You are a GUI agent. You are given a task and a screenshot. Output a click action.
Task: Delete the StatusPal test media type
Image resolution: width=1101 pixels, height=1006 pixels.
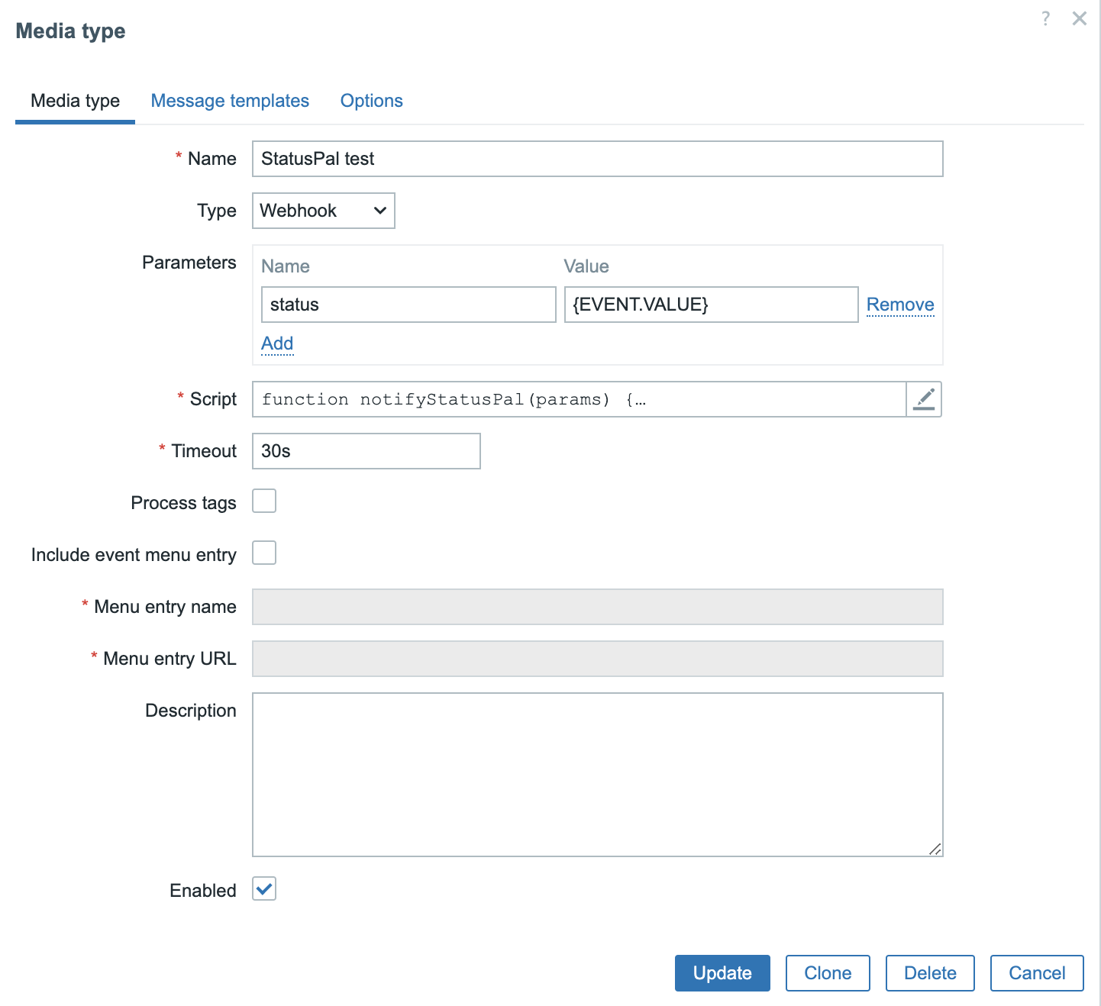point(929,973)
